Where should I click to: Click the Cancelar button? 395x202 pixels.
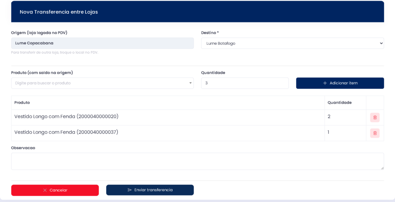point(55,190)
